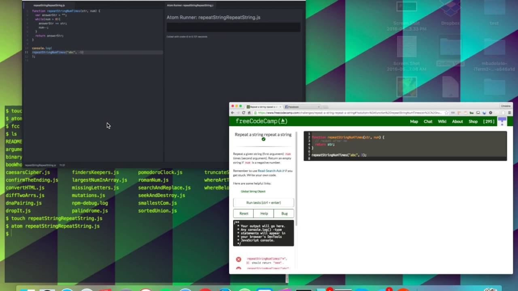Click the failed test red X icon
Viewport: 518px width, 291px height.
(238, 259)
